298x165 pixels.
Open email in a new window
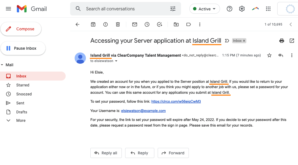point(292,41)
